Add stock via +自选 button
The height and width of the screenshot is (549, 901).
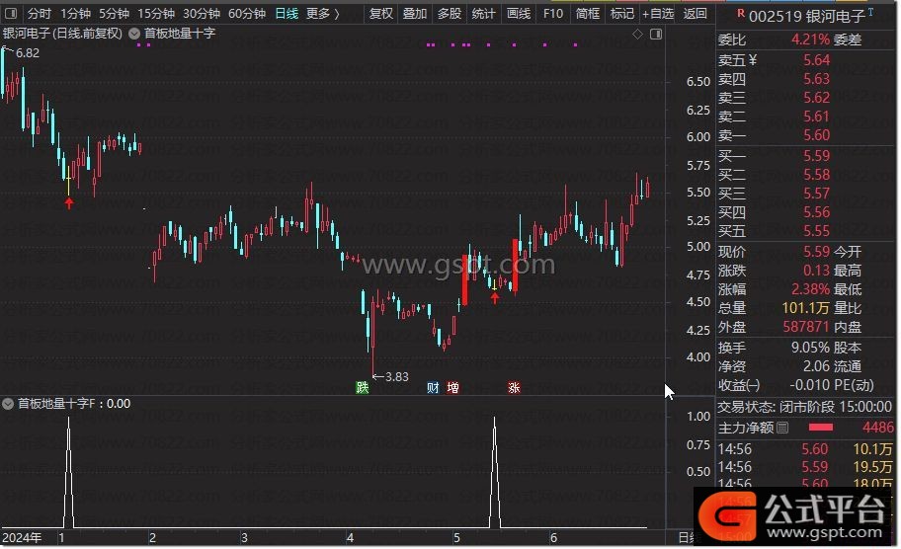point(657,14)
